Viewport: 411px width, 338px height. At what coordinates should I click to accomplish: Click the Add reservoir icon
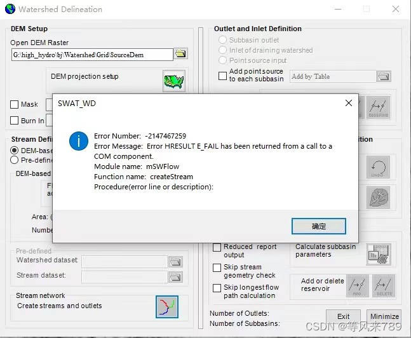click(357, 286)
